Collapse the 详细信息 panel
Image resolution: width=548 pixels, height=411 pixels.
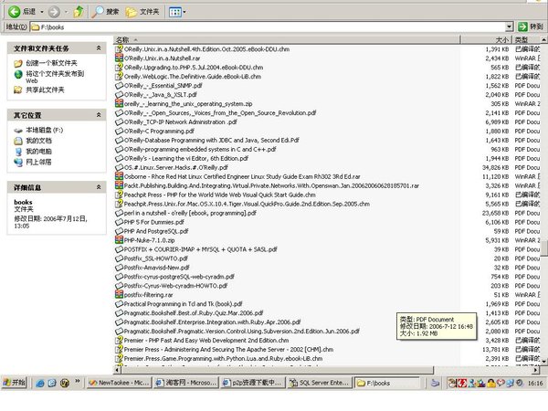tap(101, 186)
